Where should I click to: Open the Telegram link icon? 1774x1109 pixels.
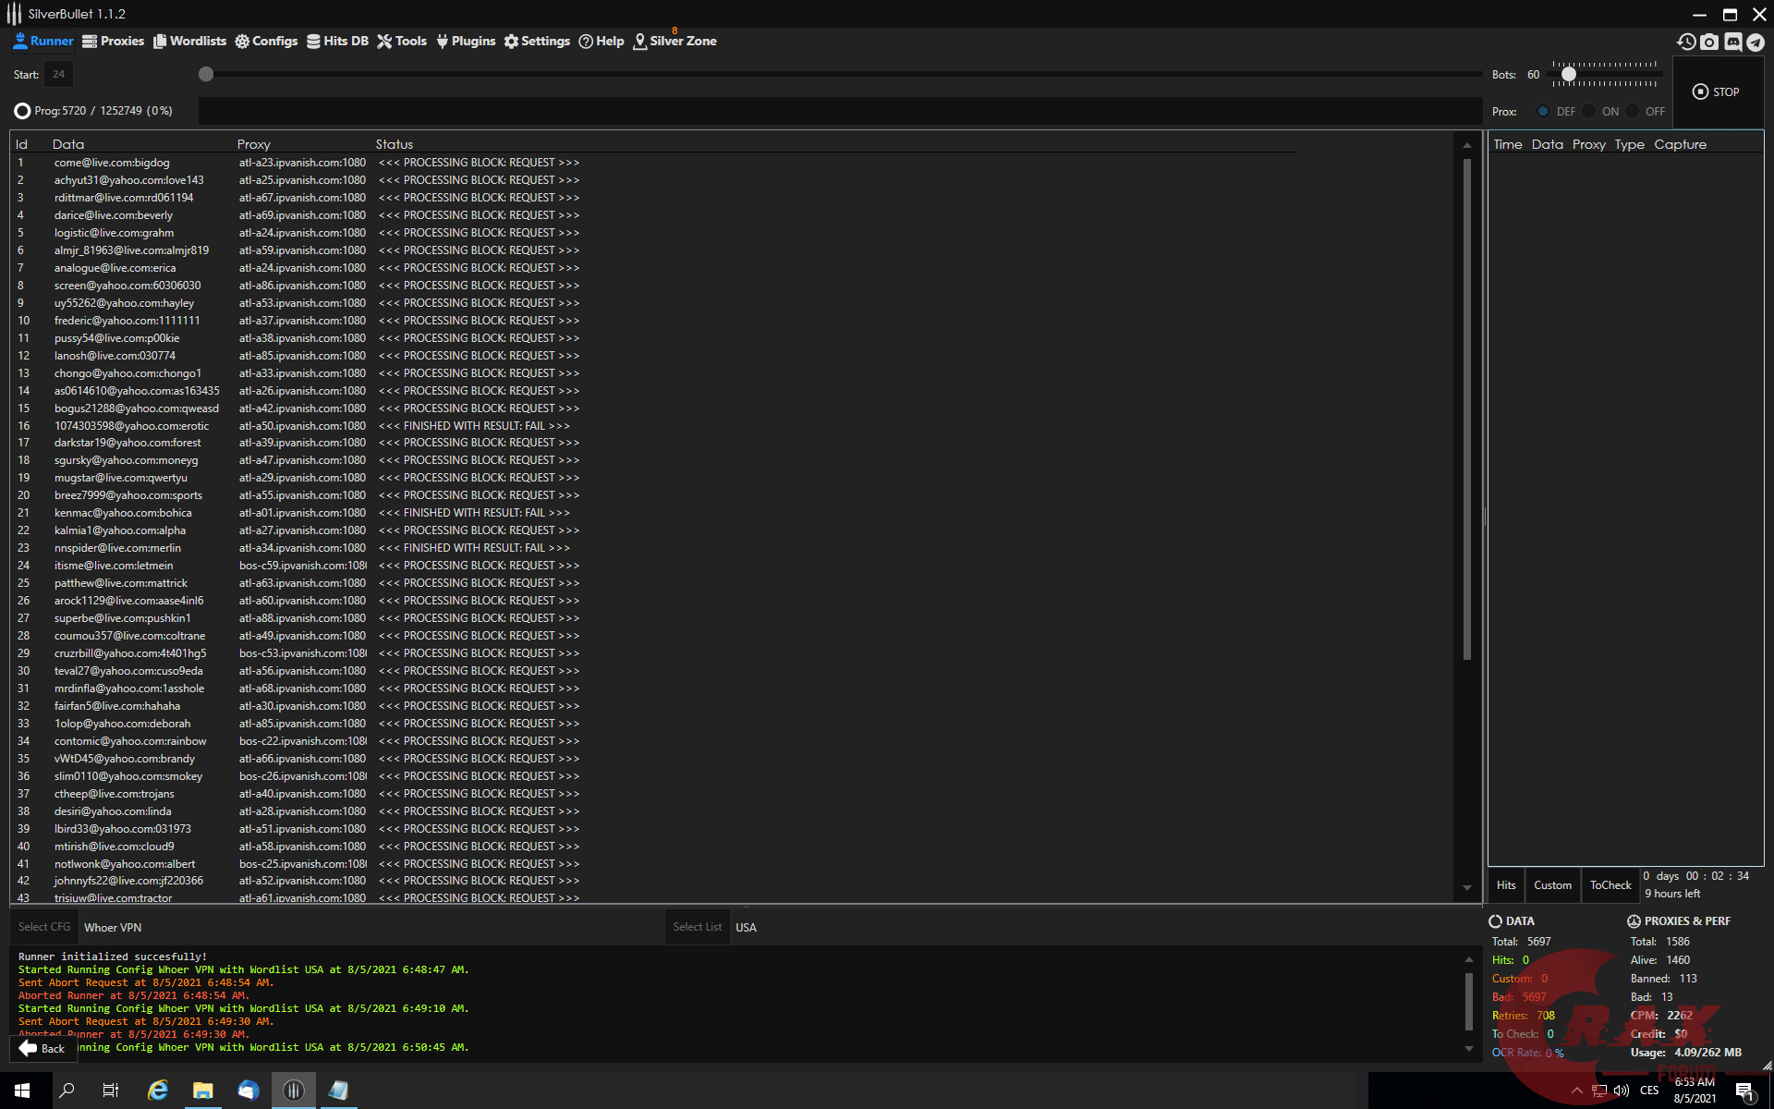click(1756, 42)
